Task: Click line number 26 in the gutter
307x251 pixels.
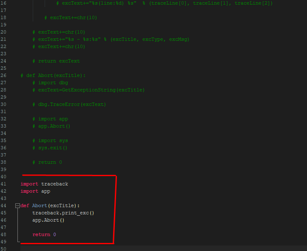Action: 3,75
